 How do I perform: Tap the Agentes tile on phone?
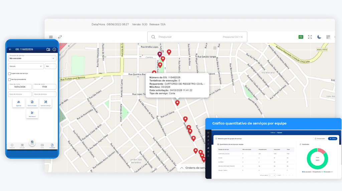click(x=18, y=103)
